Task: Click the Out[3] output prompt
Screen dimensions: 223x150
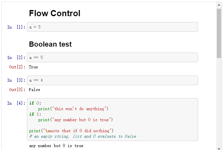Action: point(17,90)
